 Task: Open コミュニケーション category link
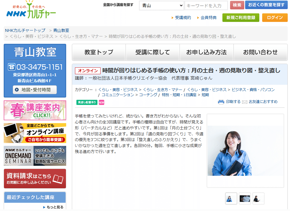[118, 95]
